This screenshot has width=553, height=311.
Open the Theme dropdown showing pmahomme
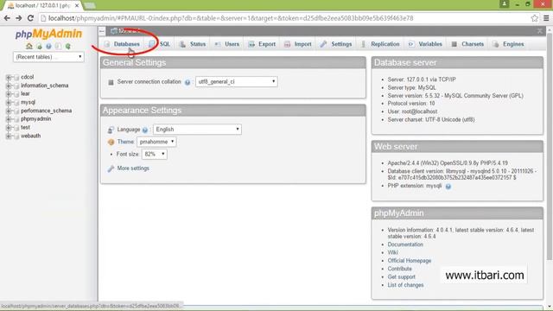coord(156,142)
